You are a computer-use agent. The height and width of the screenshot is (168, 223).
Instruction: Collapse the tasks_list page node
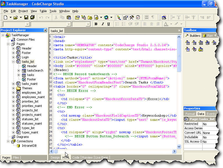coord(13,62)
